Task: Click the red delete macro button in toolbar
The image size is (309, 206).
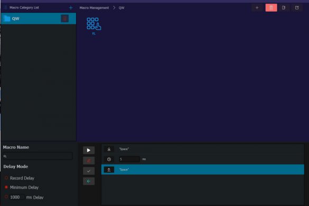Action: [271, 8]
